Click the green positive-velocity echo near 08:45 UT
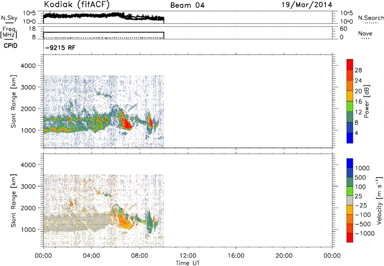 [149, 222]
